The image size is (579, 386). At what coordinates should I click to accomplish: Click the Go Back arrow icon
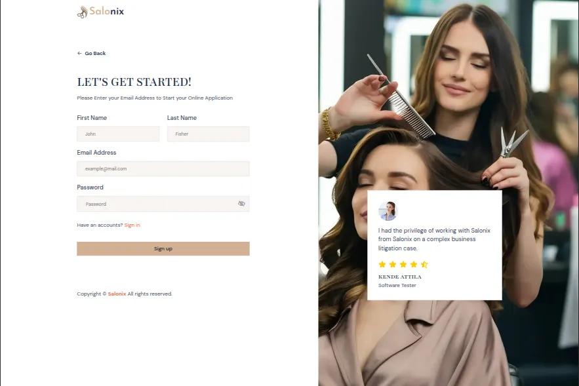(79, 54)
